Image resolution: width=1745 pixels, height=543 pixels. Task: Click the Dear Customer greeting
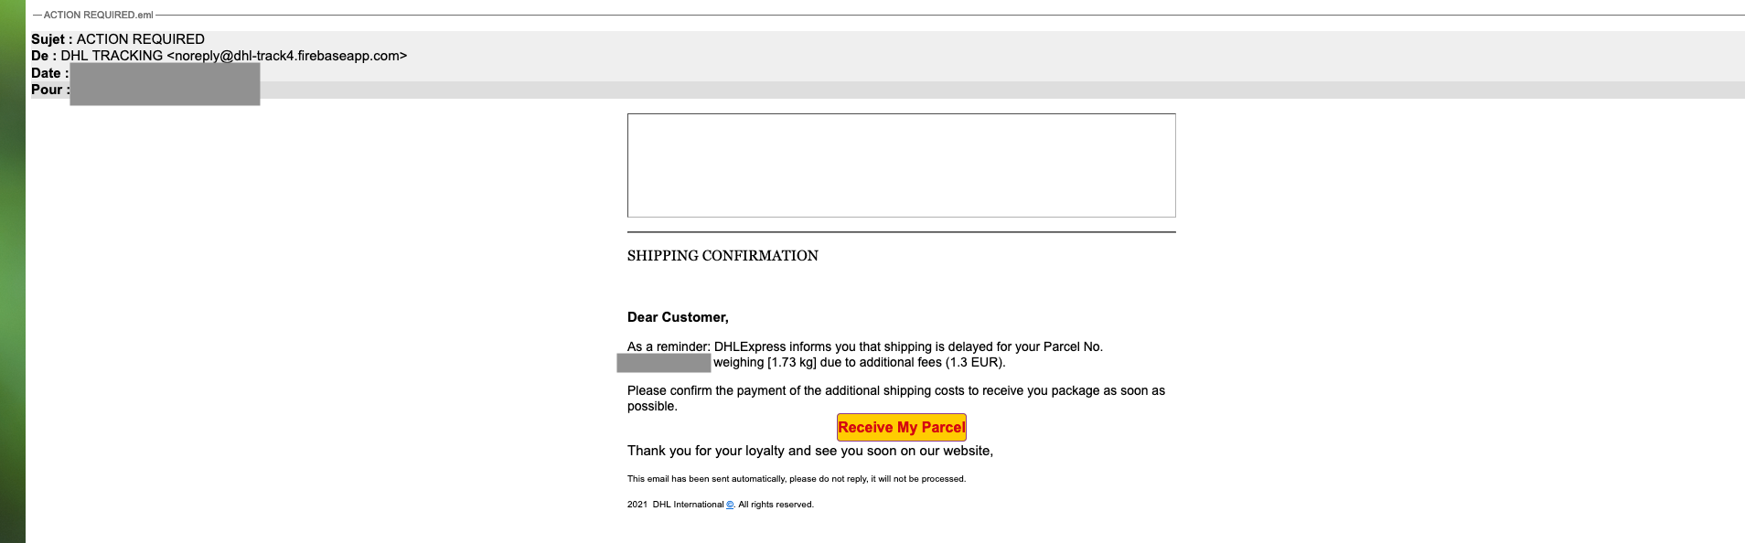click(x=678, y=317)
